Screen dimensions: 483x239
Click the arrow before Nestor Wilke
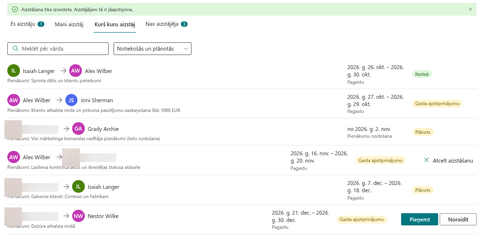(x=66, y=216)
